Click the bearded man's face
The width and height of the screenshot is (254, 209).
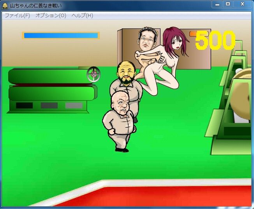[x=126, y=73]
